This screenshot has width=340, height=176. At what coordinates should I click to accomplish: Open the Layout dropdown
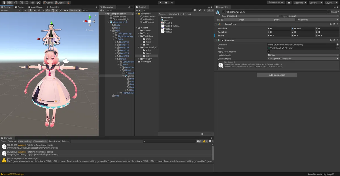point(331,3)
